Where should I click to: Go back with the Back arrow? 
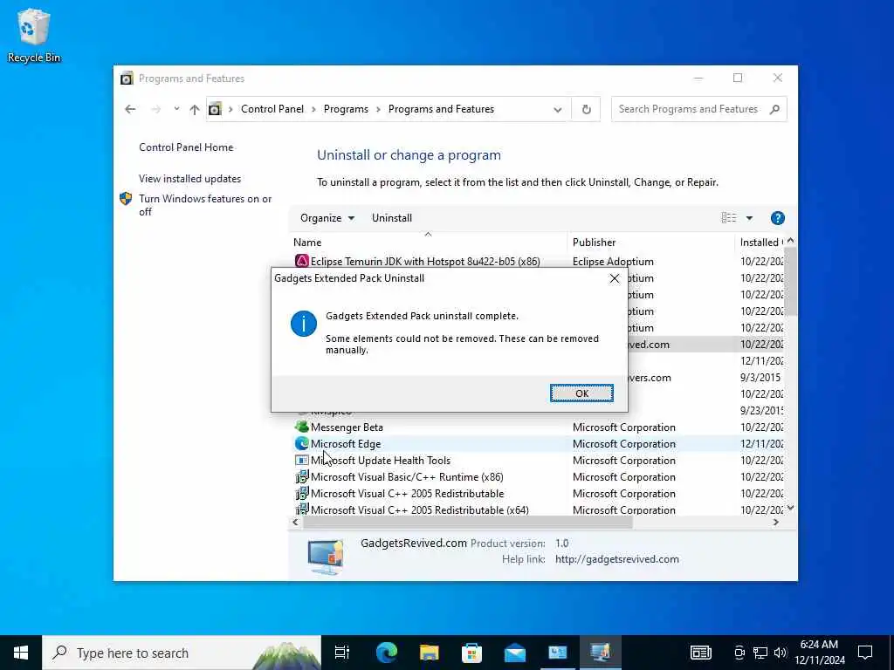[130, 109]
